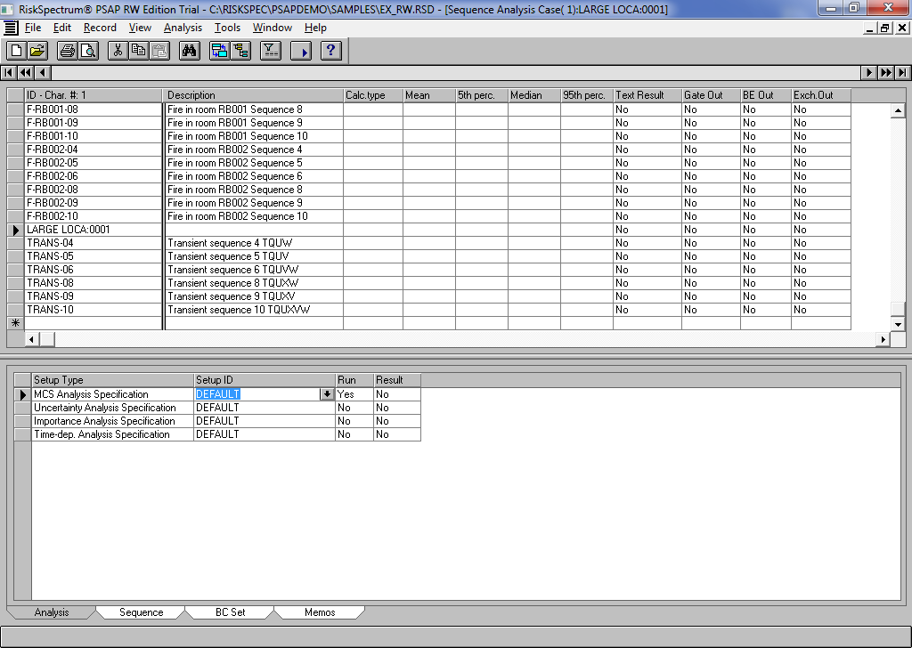Image resolution: width=912 pixels, height=648 pixels.
Task: Restore the inner document window
Action: tap(885, 28)
